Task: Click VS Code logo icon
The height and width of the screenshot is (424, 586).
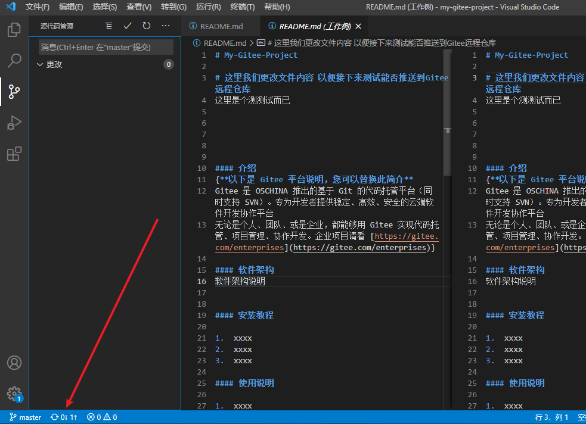Action: [11, 7]
